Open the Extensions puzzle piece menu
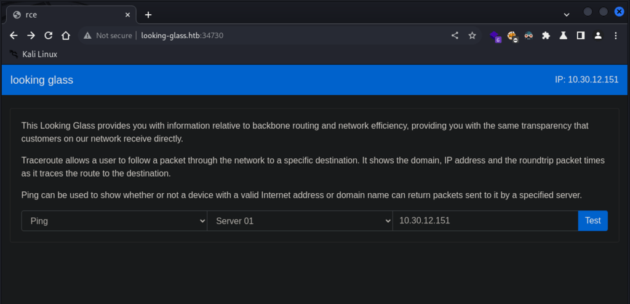Screen dimensions: 630x304 coord(546,36)
